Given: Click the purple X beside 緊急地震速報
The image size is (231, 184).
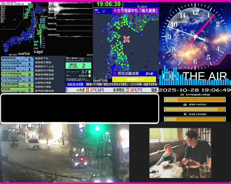Looking at the screenshot, I should click(x=114, y=73).
